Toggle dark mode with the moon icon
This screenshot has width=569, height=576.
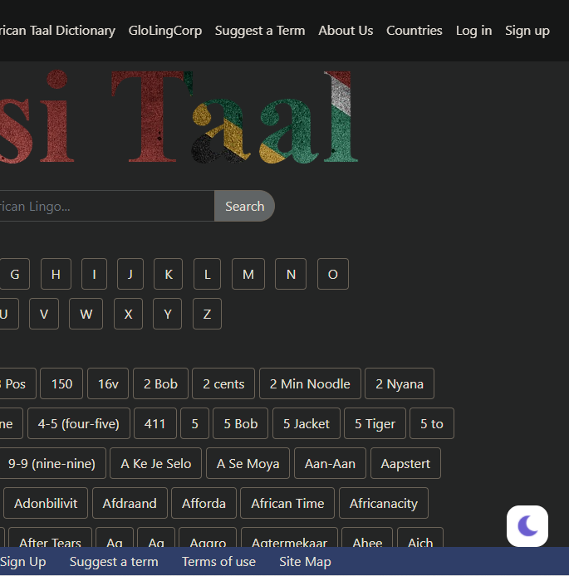pos(527,525)
